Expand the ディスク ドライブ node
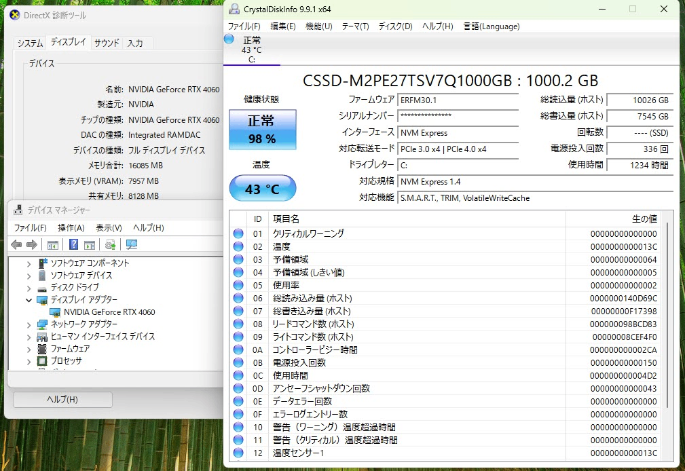Image resolution: width=685 pixels, height=471 pixels. (x=29, y=288)
